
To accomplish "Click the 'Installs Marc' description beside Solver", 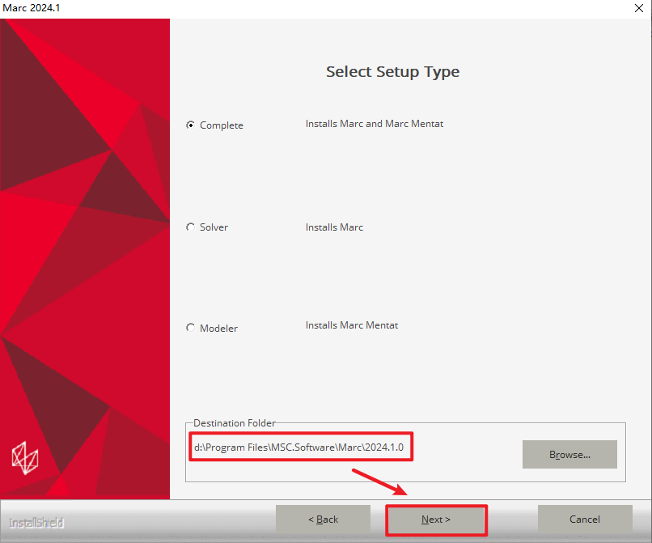I will [x=334, y=227].
